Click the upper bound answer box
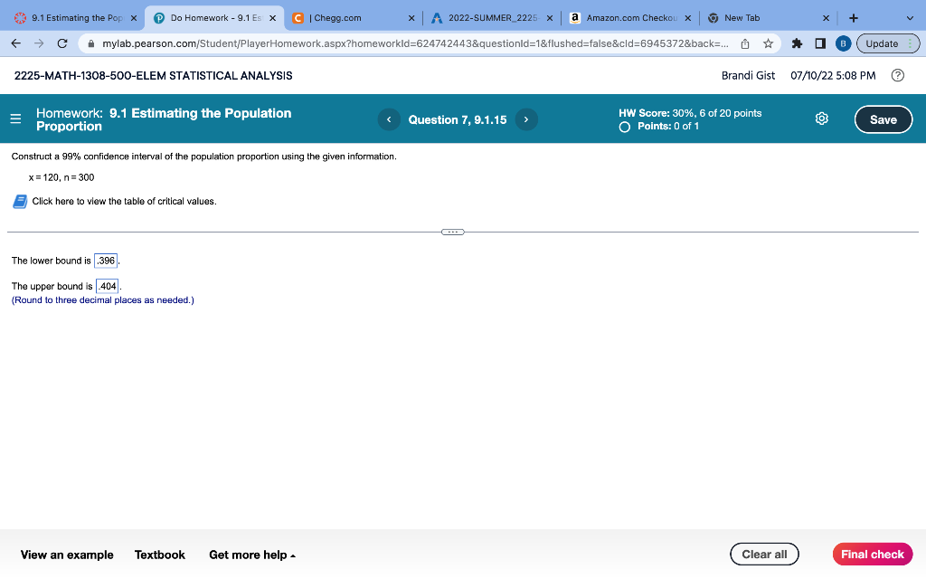The width and height of the screenshot is (926, 579). 108,286
